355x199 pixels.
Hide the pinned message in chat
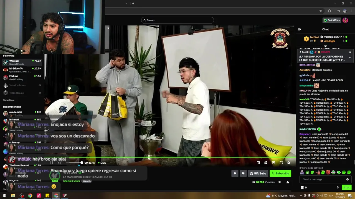[350, 52]
